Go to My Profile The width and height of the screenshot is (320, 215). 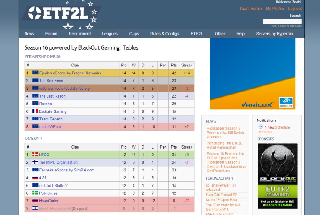[x=275, y=9]
